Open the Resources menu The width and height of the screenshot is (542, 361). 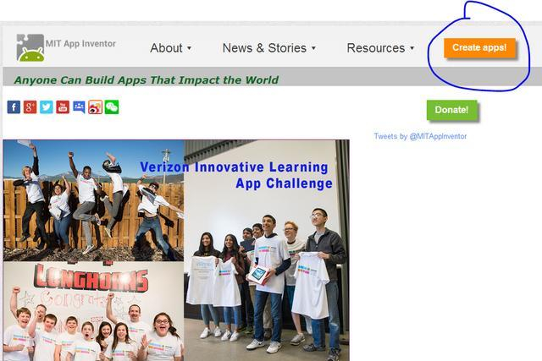click(376, 48)
